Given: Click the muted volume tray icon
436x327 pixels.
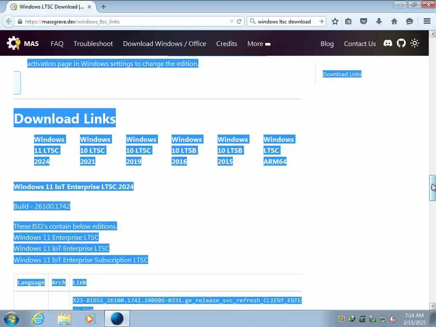Looking at the screenshot, I should (x=393, y=319).
